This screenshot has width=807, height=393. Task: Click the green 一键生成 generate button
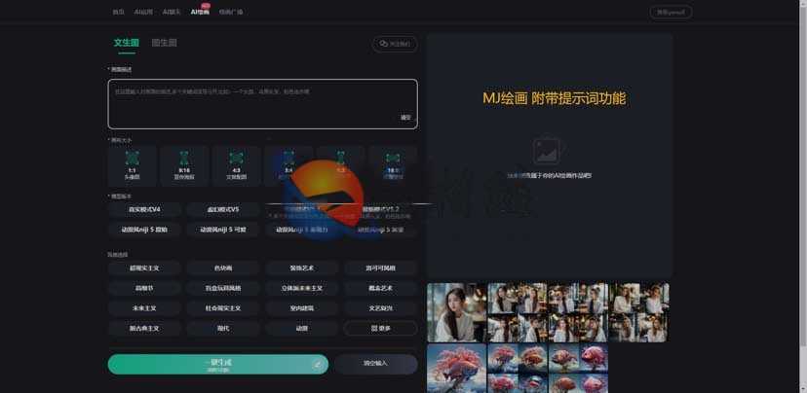click(x=218, y=364)
